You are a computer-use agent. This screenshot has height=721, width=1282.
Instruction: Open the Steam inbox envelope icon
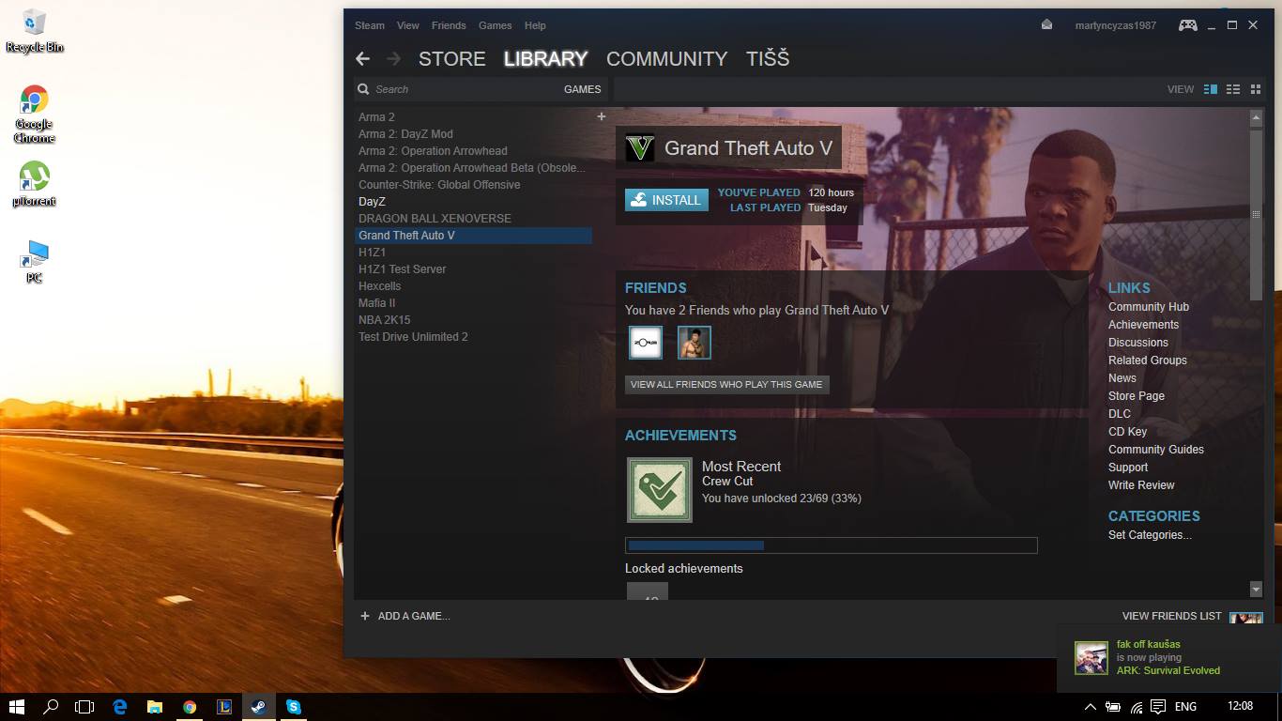[x=1046, y=25]
